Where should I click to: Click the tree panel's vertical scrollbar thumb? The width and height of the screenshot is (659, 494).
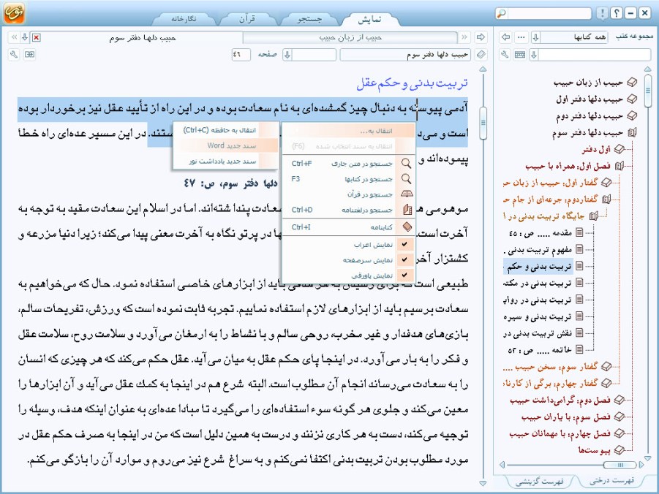(647, 91)
